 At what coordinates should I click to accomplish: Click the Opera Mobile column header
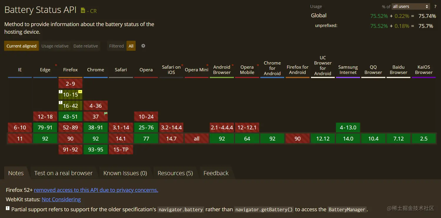click(x=247, y=70)
